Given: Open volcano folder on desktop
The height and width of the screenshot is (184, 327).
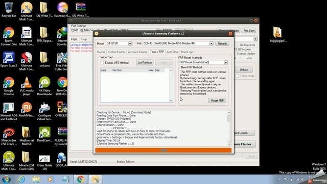Looking at the screenshot, I should pyautogui.click(x=44, y=59).
